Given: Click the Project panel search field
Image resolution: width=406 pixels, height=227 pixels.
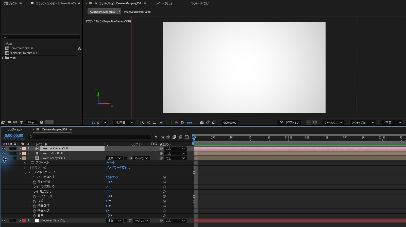Looking at the screenshot, I should click(x=41, y=37).
